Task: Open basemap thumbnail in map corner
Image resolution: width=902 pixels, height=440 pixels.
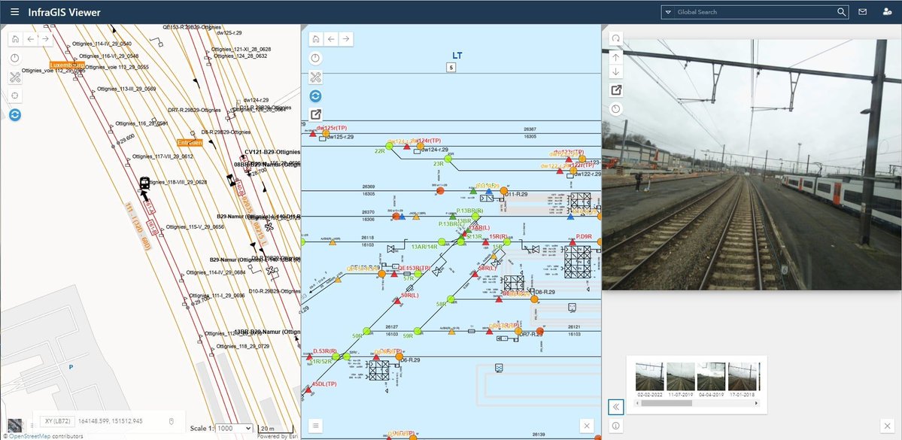Action: coord(16,426)
